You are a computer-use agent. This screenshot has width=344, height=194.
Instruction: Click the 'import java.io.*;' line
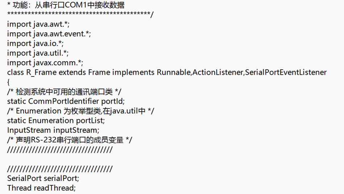click(35, 43)
